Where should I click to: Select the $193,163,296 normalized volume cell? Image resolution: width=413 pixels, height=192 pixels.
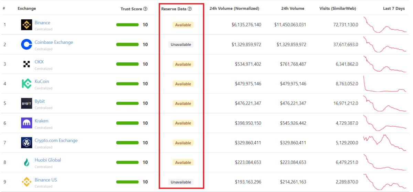(248, 182)
